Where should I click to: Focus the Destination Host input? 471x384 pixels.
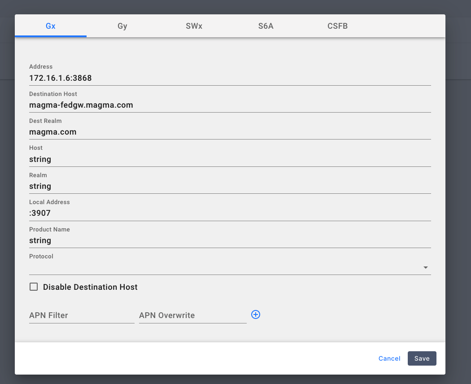pyautogui.click(x=230, y=105)
